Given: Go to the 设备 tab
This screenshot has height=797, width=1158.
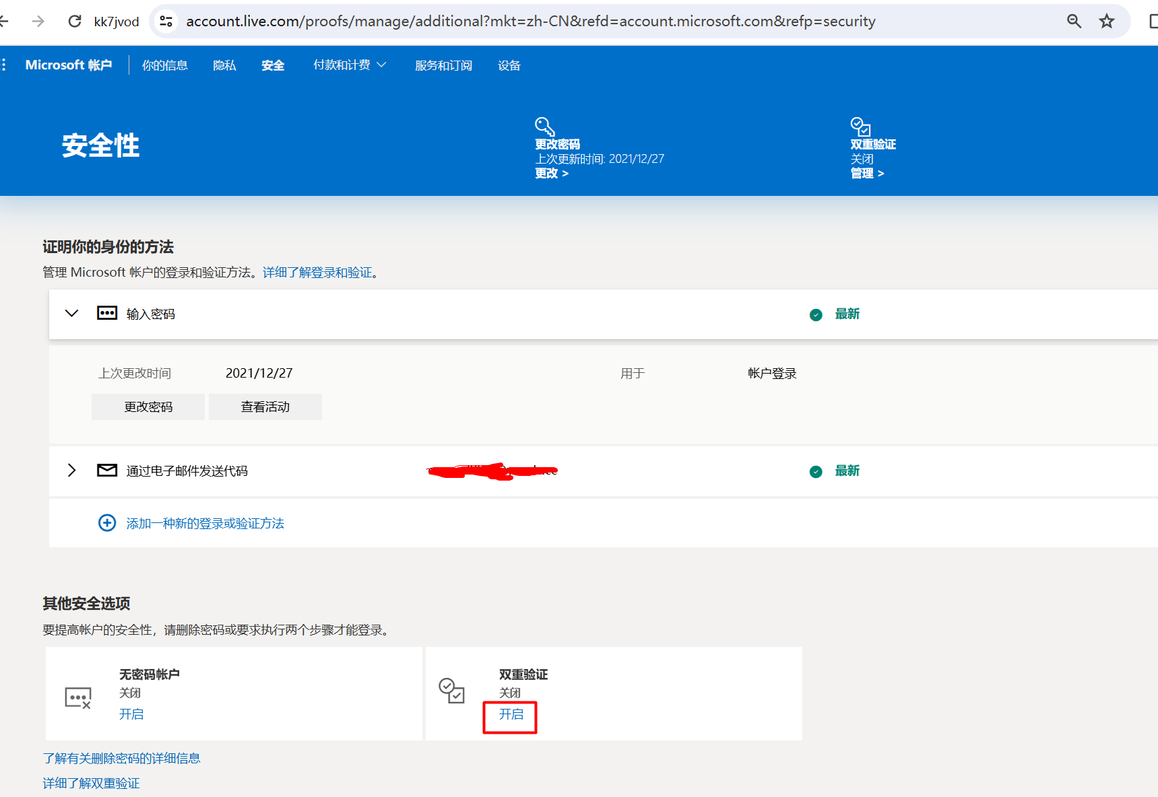Looking at the screenshot, I should (509, 65).
